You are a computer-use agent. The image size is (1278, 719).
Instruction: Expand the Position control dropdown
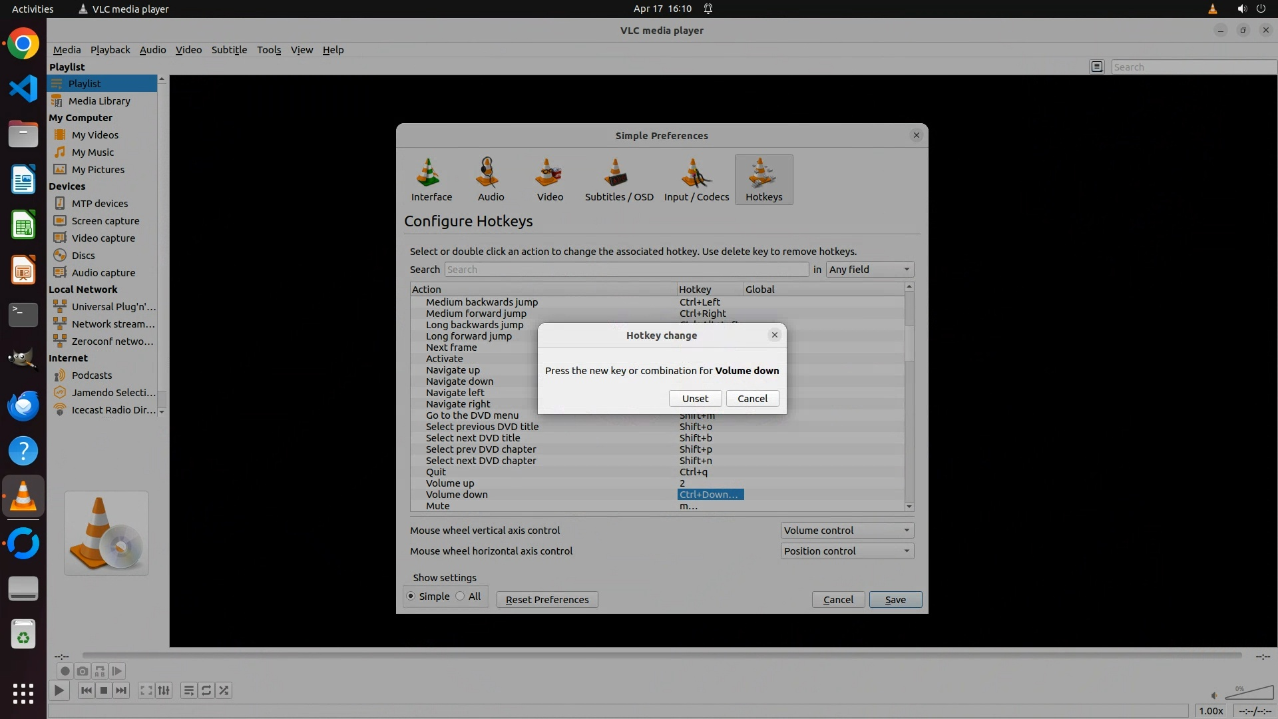click(847, 551)
